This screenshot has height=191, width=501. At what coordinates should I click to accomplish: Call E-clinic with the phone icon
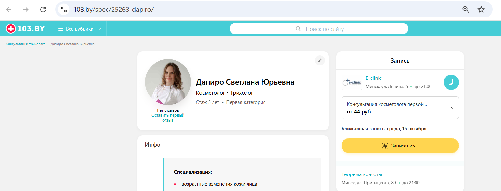point(451,82)
